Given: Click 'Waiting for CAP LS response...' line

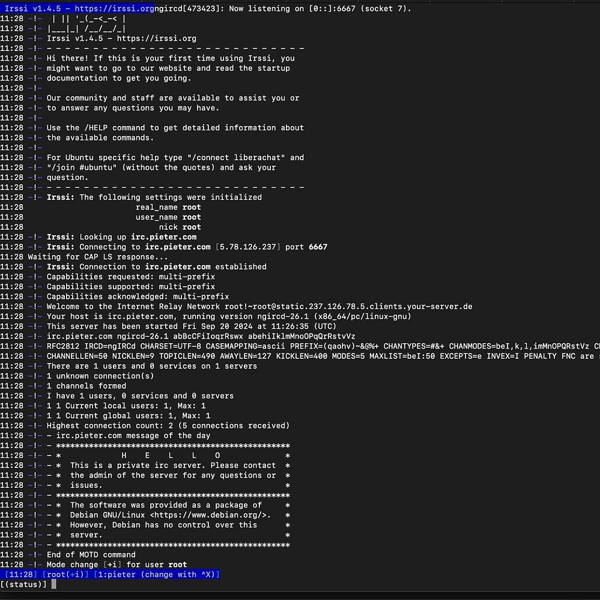Looking at the screenshot, I should tap(98, 257).
